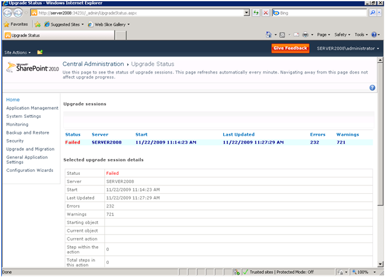Screen dimensions: 386x278
Task: Open the Safety menu
Action: [x=342, y=34]
